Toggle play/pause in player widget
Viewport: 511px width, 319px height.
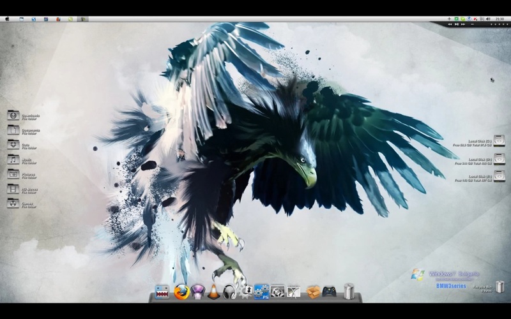[457, 24]
